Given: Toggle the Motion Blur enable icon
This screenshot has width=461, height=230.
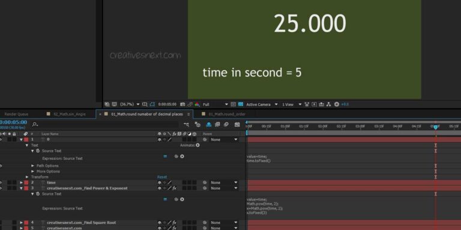Looking at the screenshot, I should coord(226,125).
